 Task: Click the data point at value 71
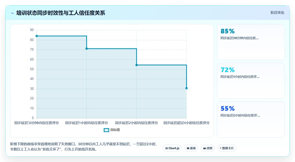click(x=86, y=49)
